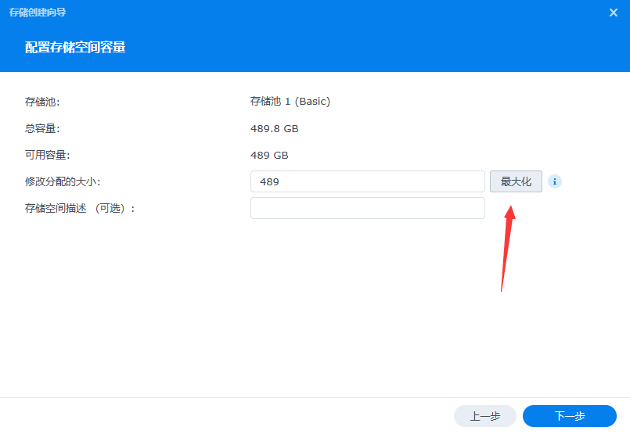Click the 存储空间描述 (可选) input box
The width and height of the screenshot is (630, 434).
(x=368, y=208)
